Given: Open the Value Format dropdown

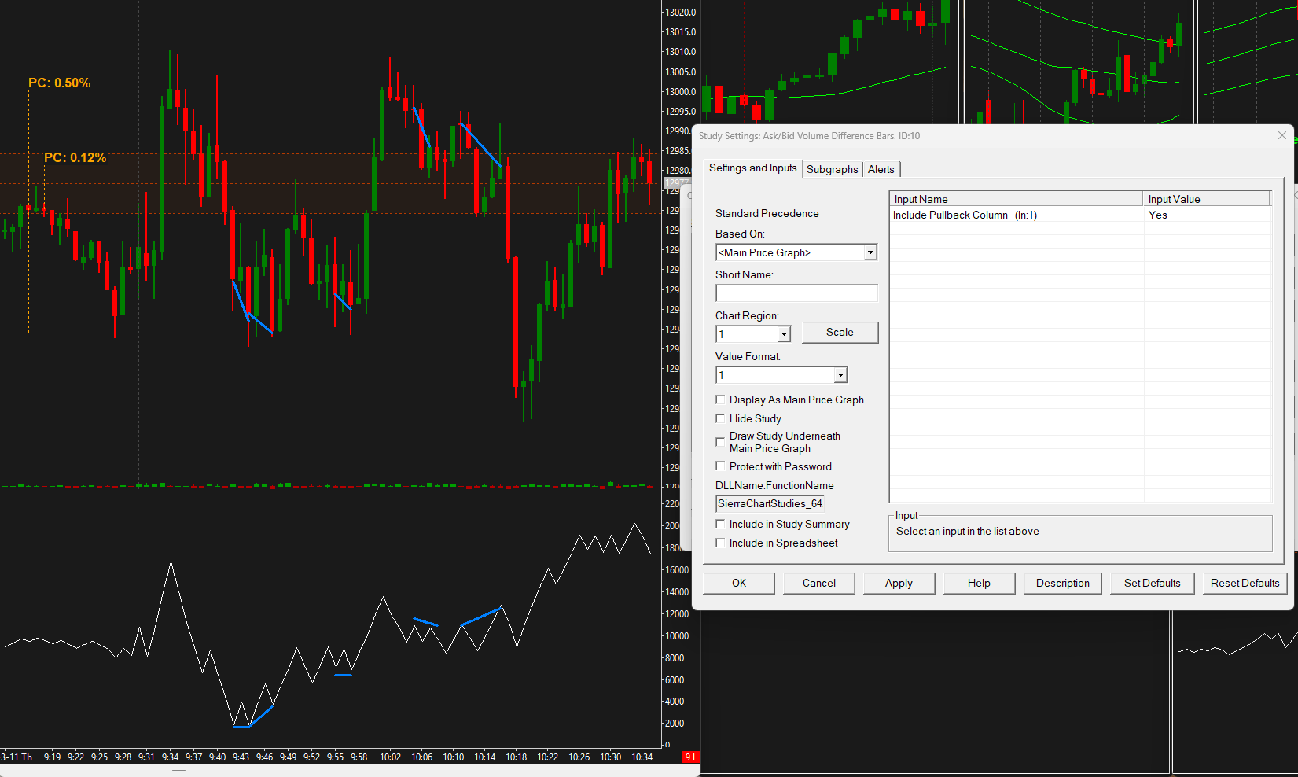Looking at the screenshot, I should click(840, 375).
